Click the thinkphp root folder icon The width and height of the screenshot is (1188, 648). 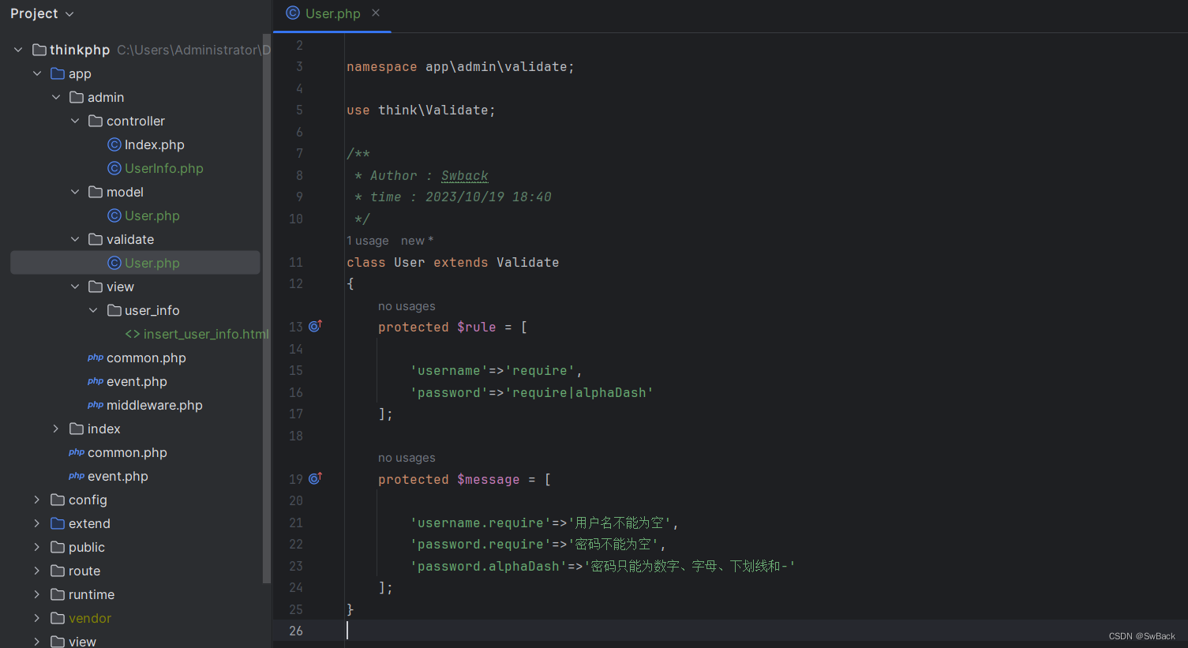(39, 50)
